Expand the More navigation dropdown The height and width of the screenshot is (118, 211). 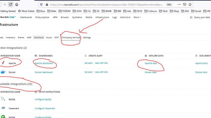137,17
